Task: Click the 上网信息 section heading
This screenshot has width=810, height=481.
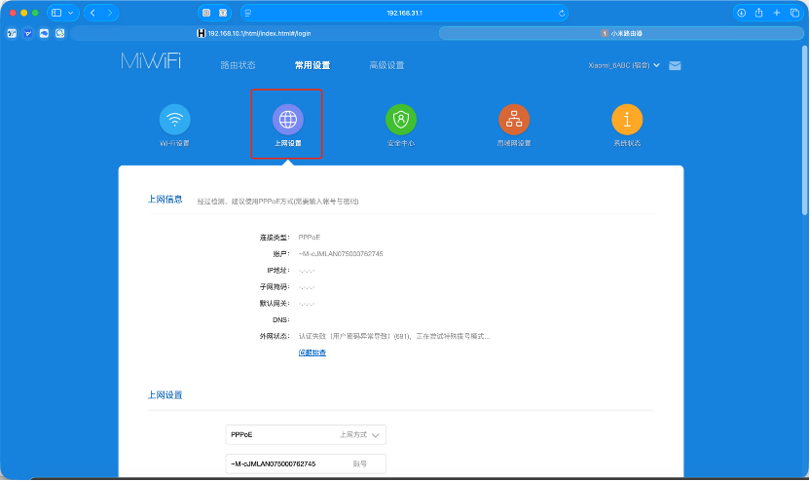Action: point(165,200)
